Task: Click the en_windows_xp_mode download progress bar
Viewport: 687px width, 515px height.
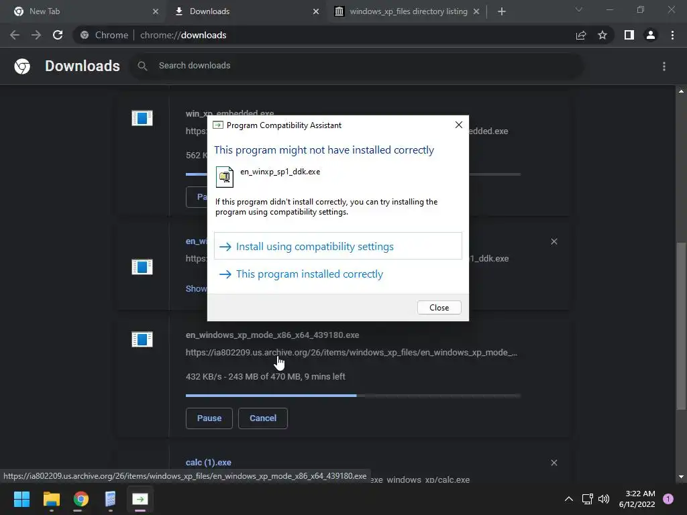Action: pyautogui.click(x=353, y=396)
